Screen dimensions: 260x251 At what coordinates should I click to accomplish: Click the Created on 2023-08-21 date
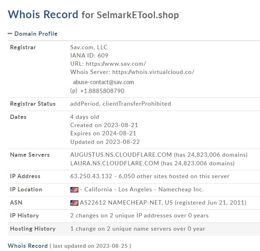pos(104,125)
